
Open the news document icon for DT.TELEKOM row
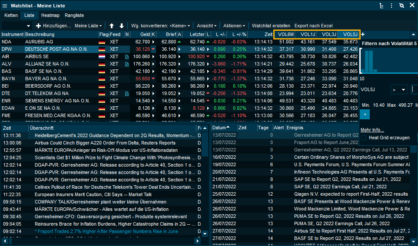coord(127,93)
